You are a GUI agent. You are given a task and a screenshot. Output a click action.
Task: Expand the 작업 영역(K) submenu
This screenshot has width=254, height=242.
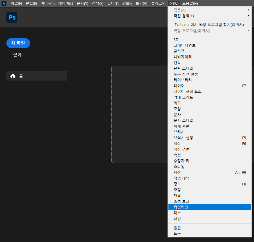coord(210,16)
